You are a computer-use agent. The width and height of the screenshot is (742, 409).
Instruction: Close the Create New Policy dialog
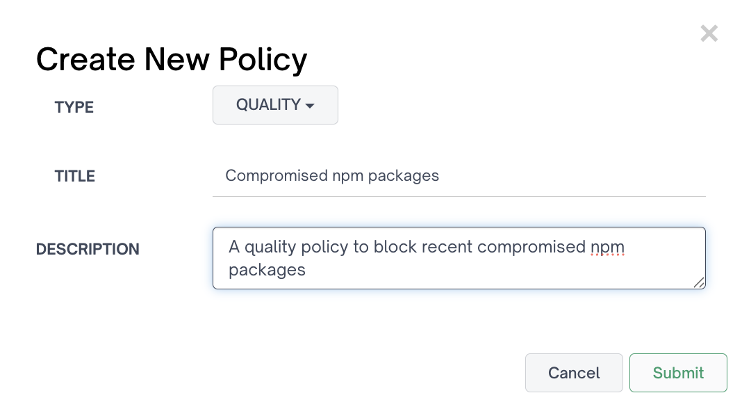709,33
